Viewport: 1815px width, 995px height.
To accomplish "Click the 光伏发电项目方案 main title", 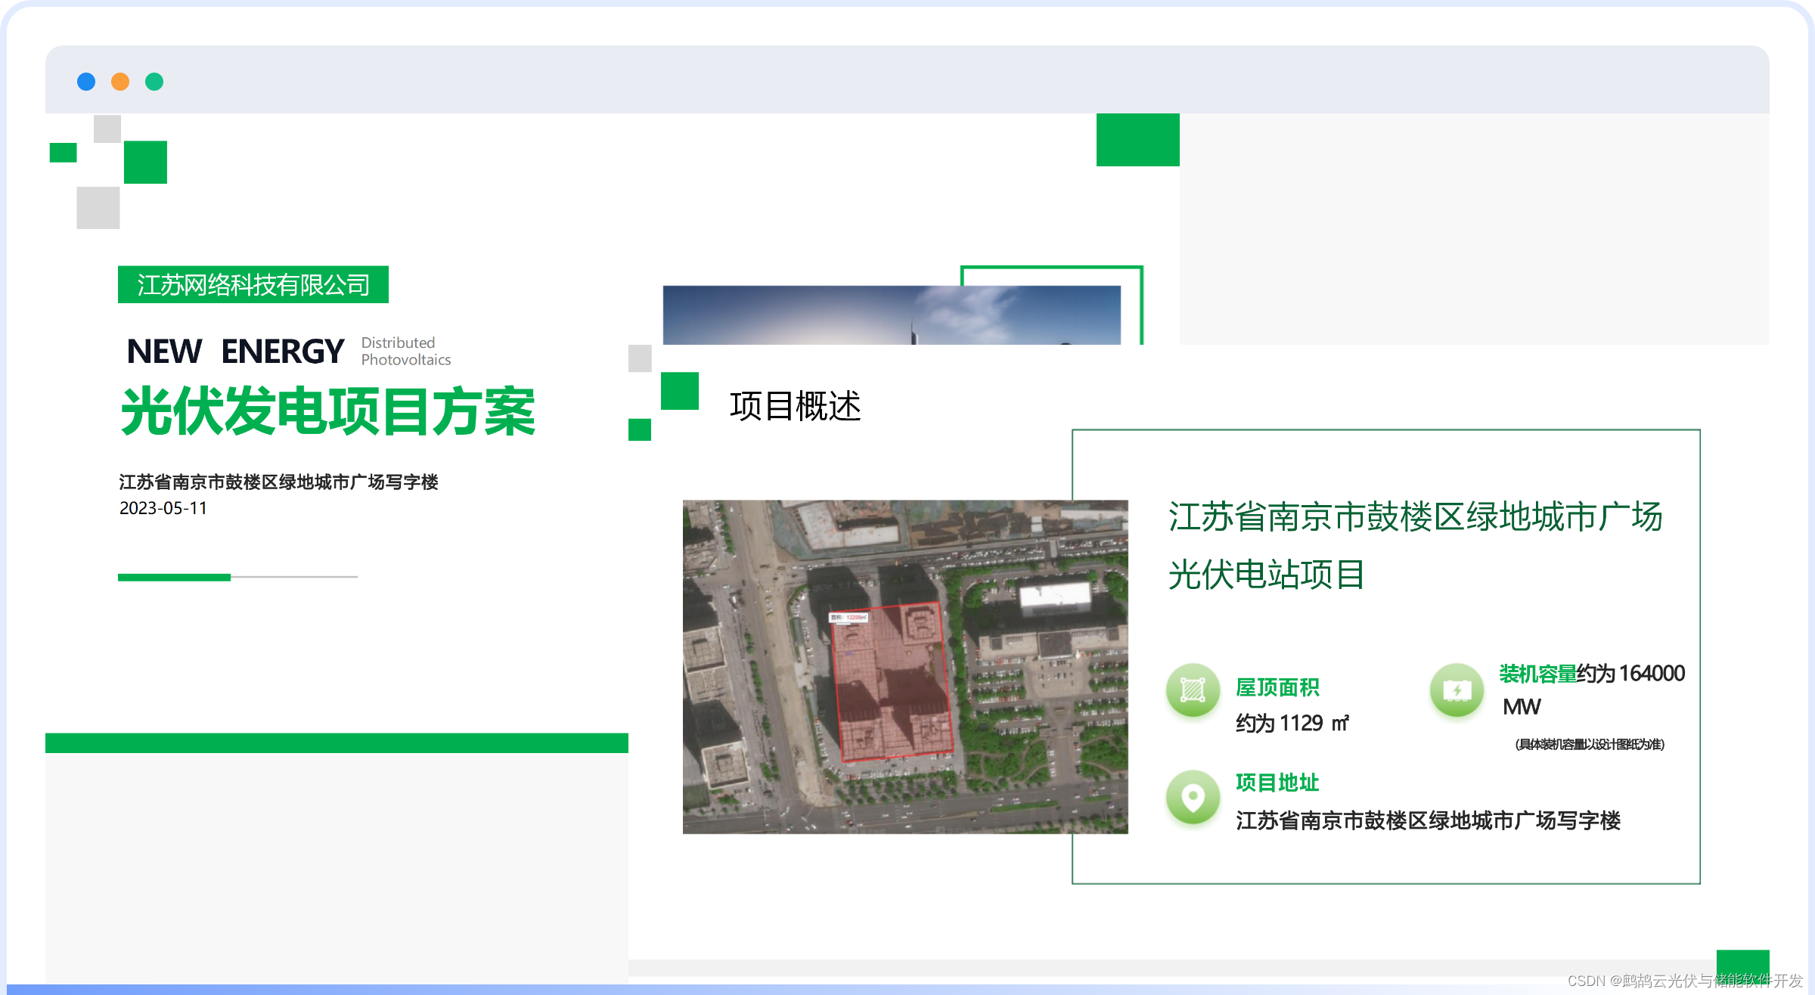I will coord(328,412).
